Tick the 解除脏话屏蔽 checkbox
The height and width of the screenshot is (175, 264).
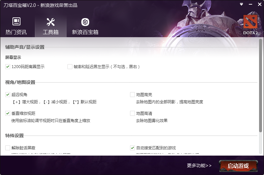8,148
